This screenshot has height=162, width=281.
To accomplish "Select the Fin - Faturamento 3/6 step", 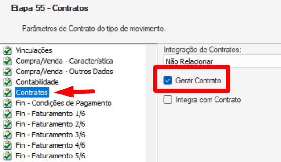I will pos(51,135).
